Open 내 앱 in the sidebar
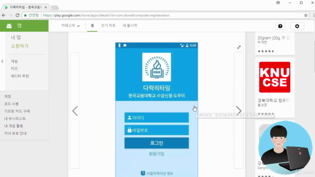The height and width of the screenshot is (177, 315). [x=16, y=37]
